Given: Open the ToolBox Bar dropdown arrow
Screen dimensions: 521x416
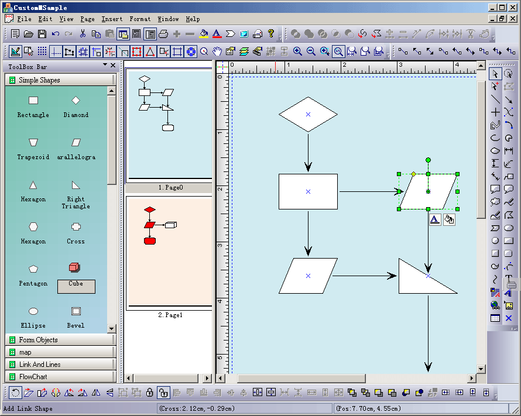Looking at the screenshot, I should click(105, 66).
